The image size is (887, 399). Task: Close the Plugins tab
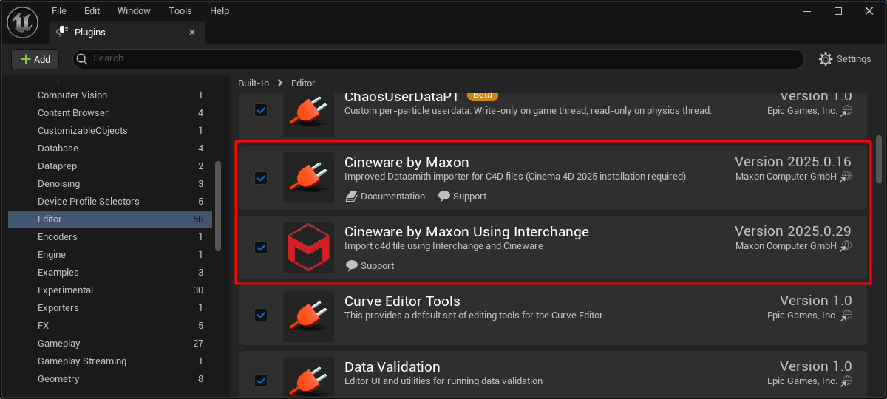[x=192, y=33]
